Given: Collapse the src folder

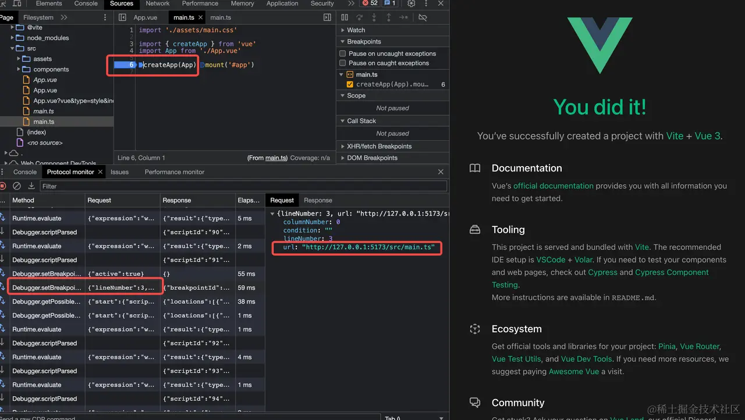Looking at the screenshot, I should click(x=12, y=48).
